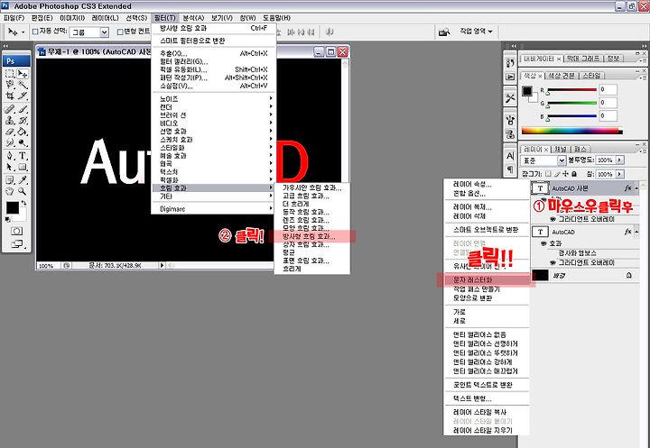This screenshot has width=650, height=448.
Task: Select the Healing Brush tool
Action: tap(10, 109)
